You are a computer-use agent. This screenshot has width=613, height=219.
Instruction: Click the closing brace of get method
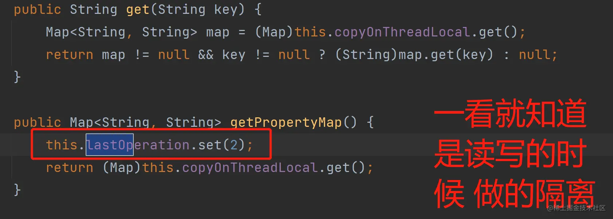pyautogui.click(x=17, y=77)
